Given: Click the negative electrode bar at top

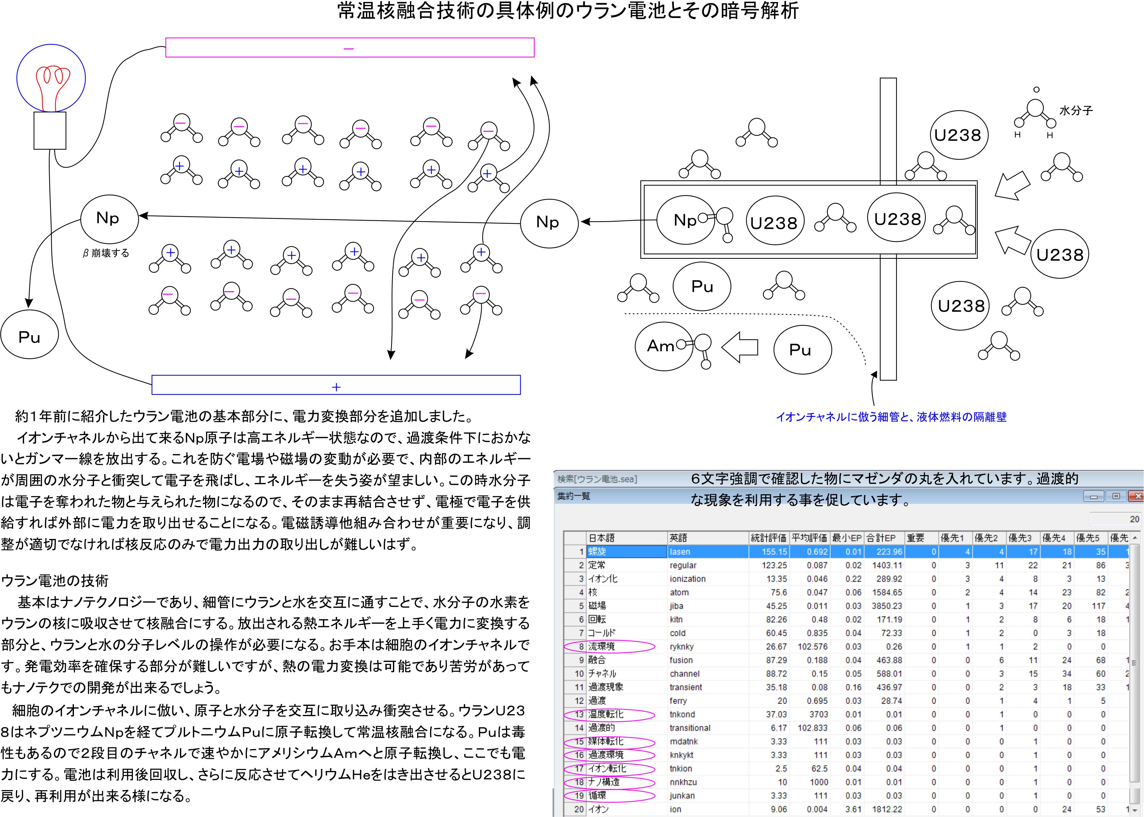Looking at the screenshot, I should click(x=349, y=48).
